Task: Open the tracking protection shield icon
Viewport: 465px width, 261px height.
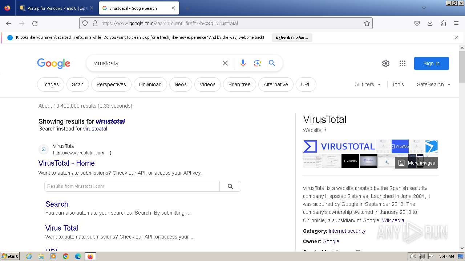Action: point(85,23)
